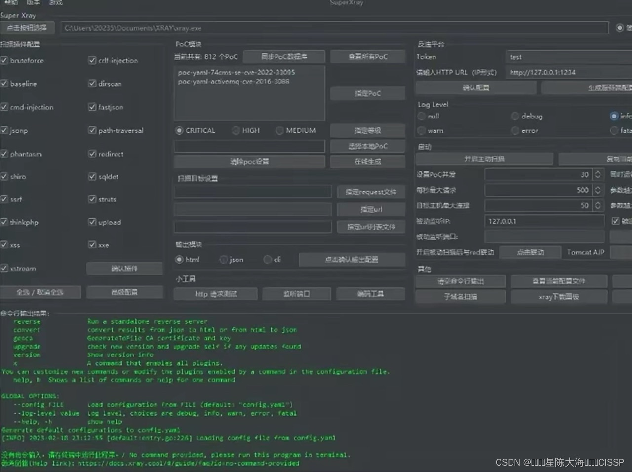Screen dimensions: 632x472
Task: Disable the upload plugin
Action: (x=92, y=222)
